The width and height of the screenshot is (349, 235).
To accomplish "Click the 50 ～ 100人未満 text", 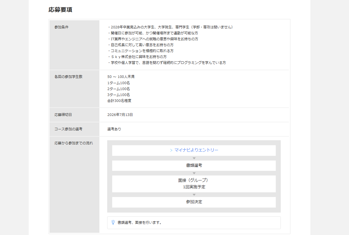I will [121, 77].
